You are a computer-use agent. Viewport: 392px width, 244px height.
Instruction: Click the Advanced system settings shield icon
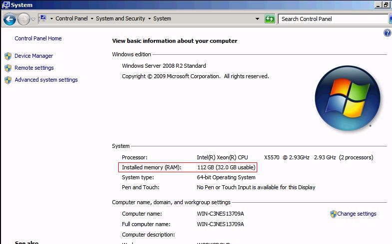pyautogui.click(x=8, y=80)
